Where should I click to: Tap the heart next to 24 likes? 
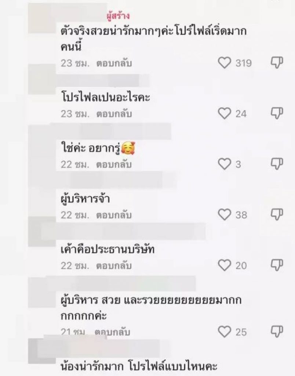[225, 114]
